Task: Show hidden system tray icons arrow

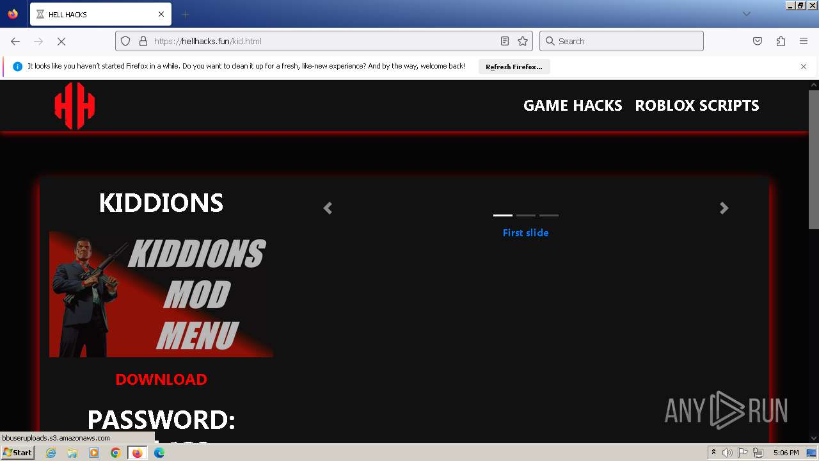Action: click(x=713, y=453)
